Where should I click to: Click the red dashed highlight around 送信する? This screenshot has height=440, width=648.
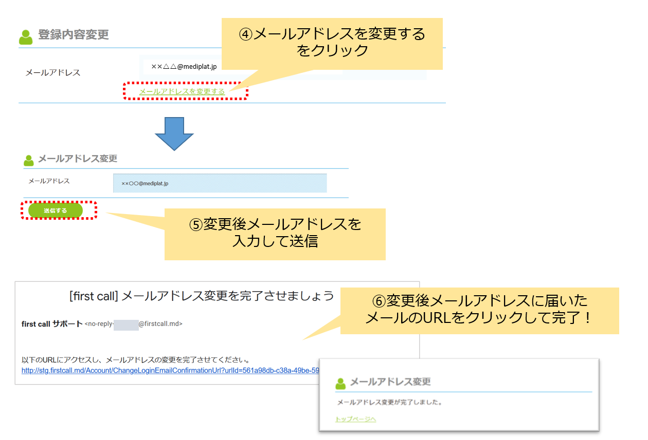tap(59, 210)
